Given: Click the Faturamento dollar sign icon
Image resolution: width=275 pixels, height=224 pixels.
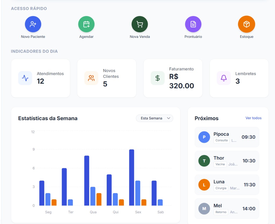Looking at the screenshot, I should coord(157,78).
